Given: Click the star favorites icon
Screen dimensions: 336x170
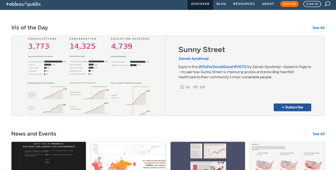Looking at the screenshot, I should (x=182, y=87).
